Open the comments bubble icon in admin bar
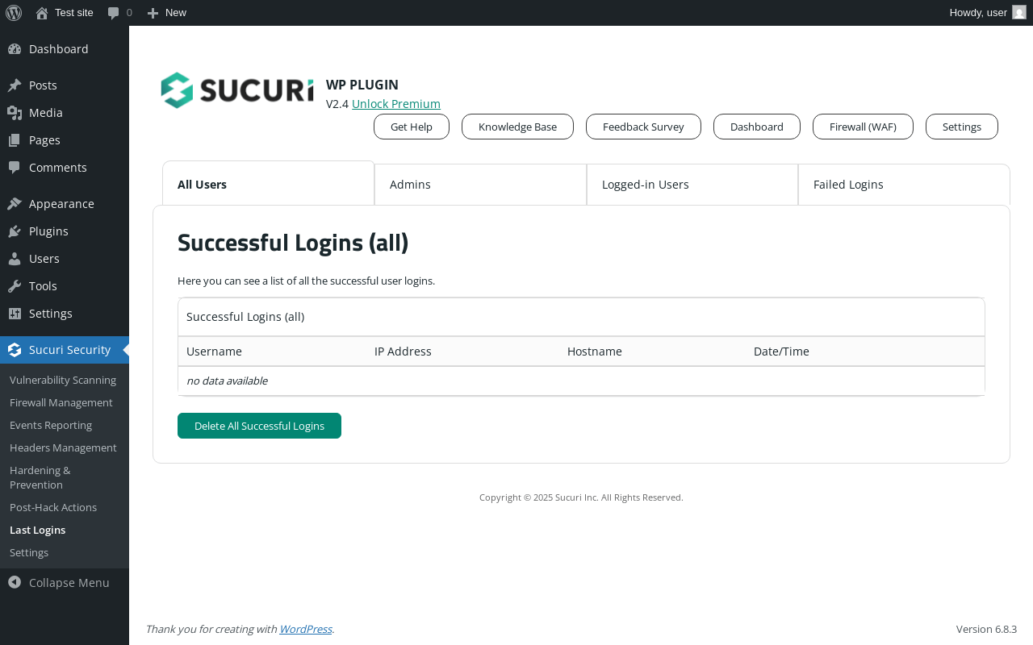This screenshot has height=645, width=1033. click(x=114, y=13)
